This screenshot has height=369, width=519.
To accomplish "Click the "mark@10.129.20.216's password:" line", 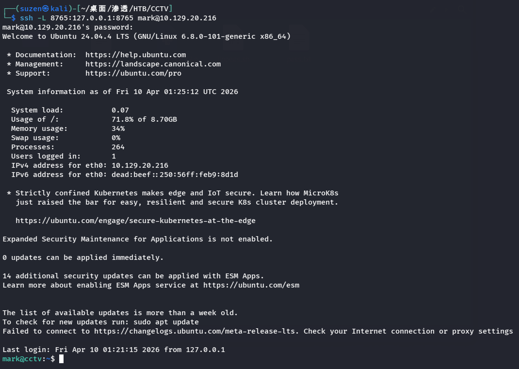I will (x=67, y=27).
